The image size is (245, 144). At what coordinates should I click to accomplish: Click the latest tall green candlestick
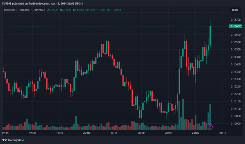(x=210, y=36)
